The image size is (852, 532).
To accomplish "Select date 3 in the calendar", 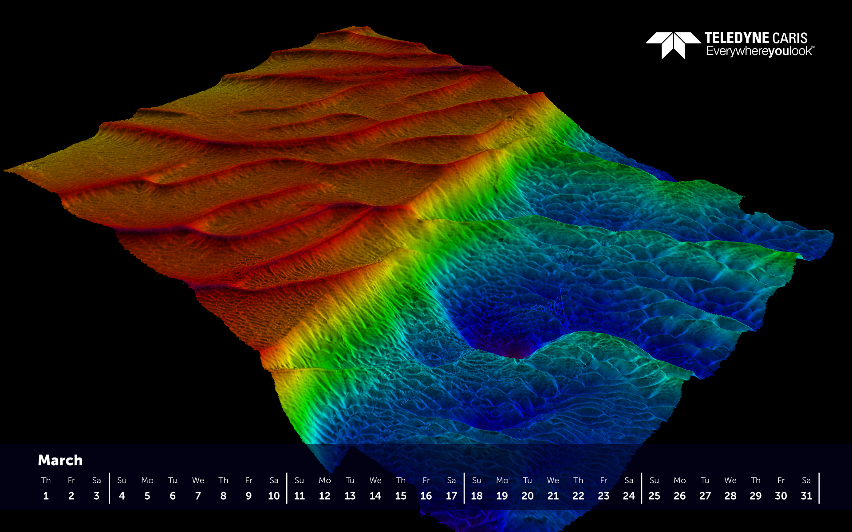I will 96,496.
